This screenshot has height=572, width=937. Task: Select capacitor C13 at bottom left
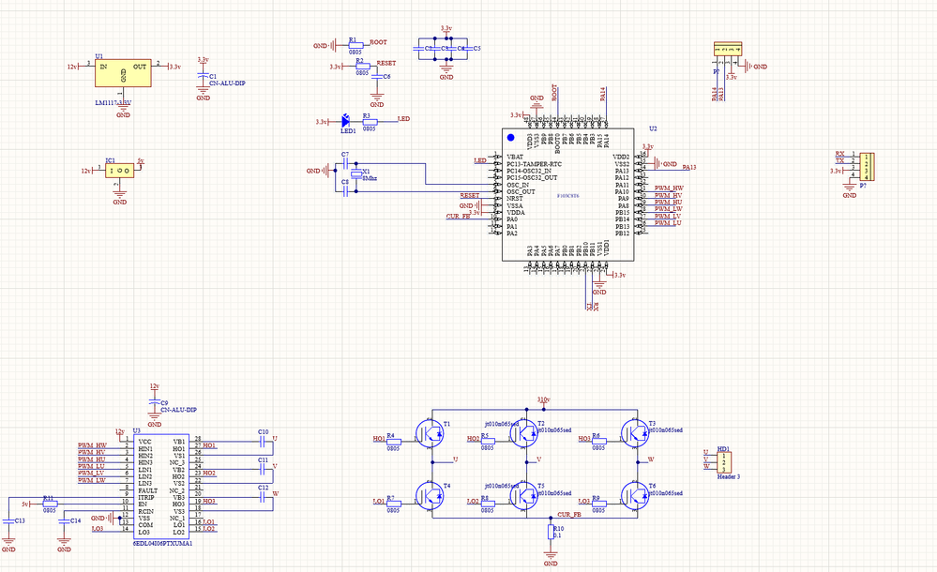pyautogui.click(x=8, y=521)
